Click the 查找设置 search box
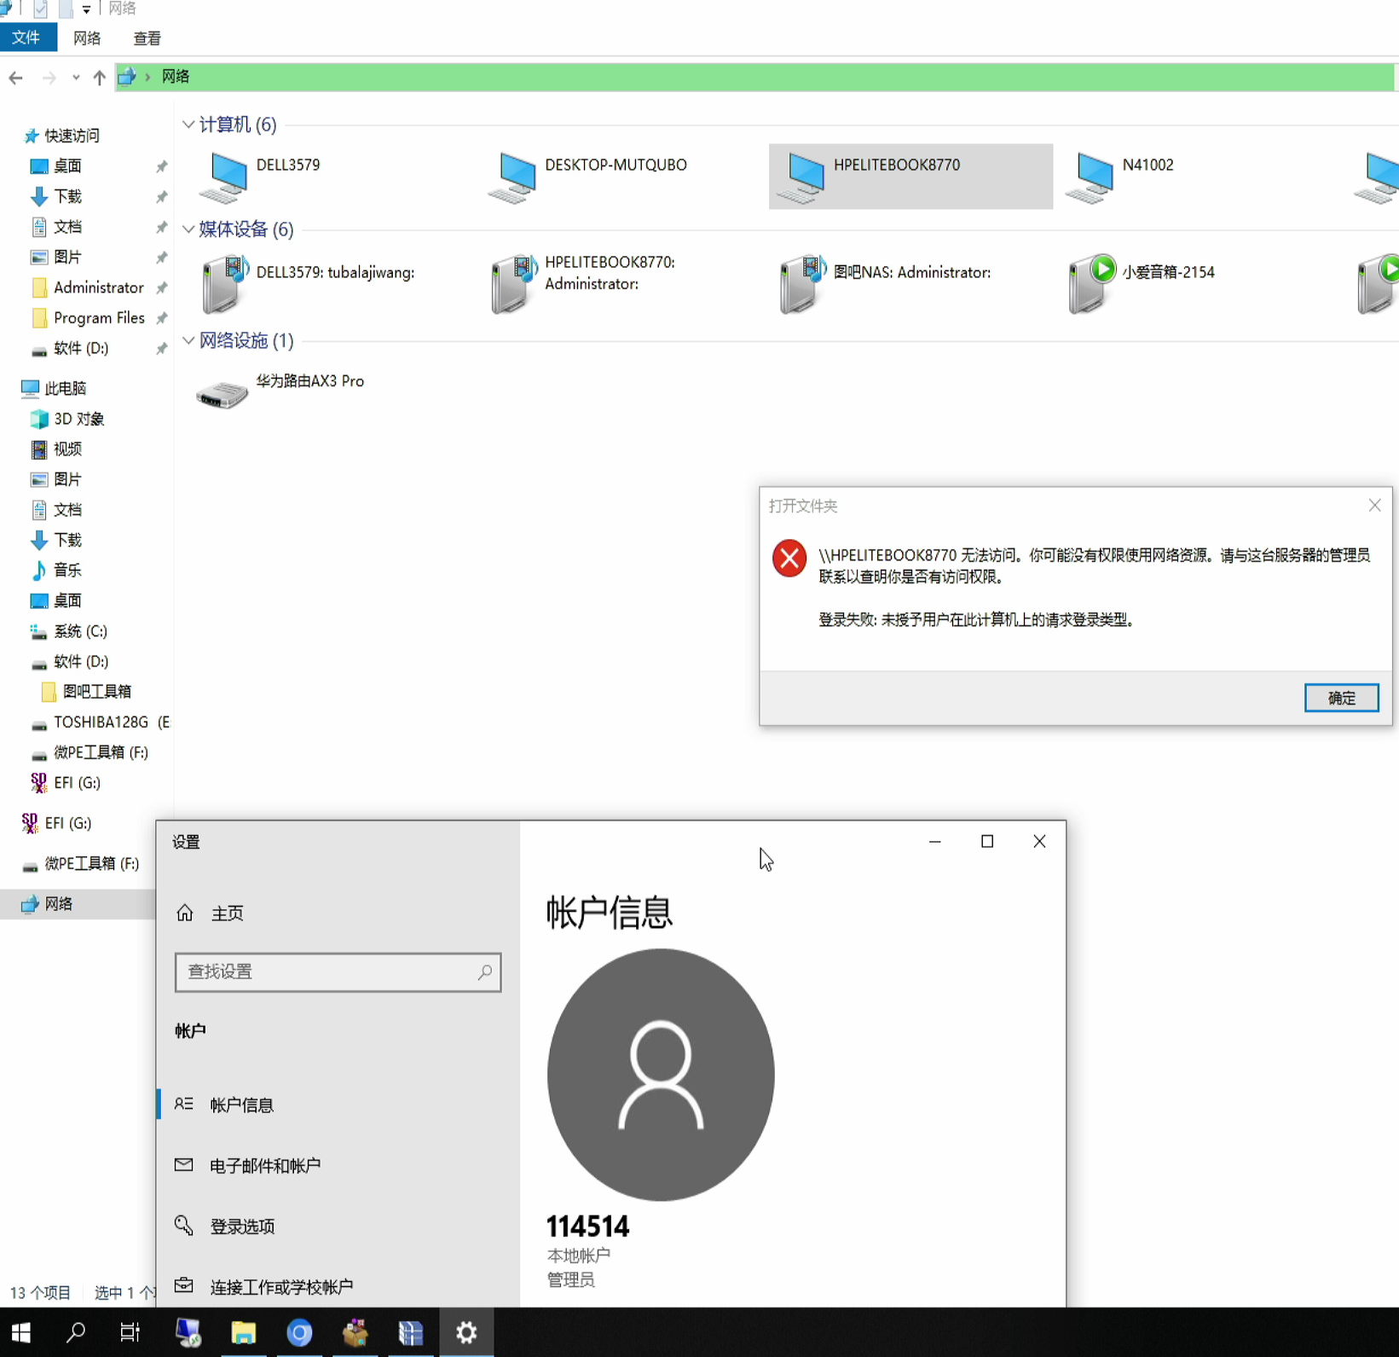The image size is (1399, 1357). 338,971
